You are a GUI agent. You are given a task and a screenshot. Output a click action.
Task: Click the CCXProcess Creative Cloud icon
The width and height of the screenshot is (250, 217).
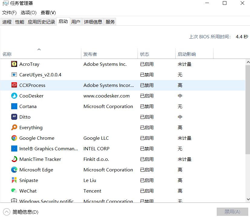point(14,85)
